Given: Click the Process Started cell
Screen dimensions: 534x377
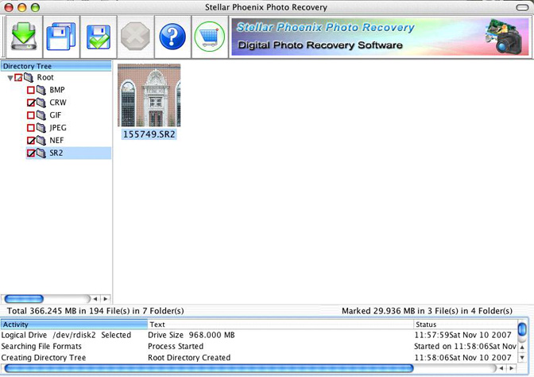Looking at the screenshot, I should tap(176, 346).
